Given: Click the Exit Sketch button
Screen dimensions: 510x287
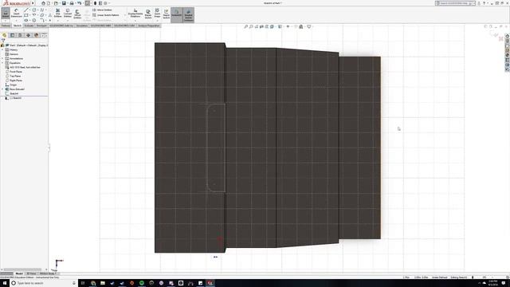Looking at the screenshot, I should (x=6, y=13).
